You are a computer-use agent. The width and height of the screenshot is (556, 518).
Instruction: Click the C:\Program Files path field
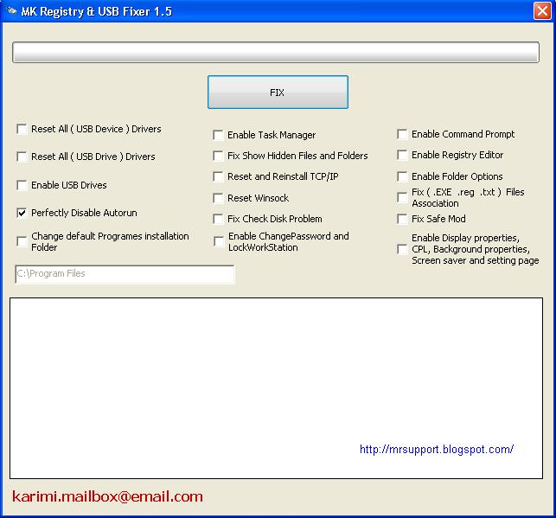[125, 274]
